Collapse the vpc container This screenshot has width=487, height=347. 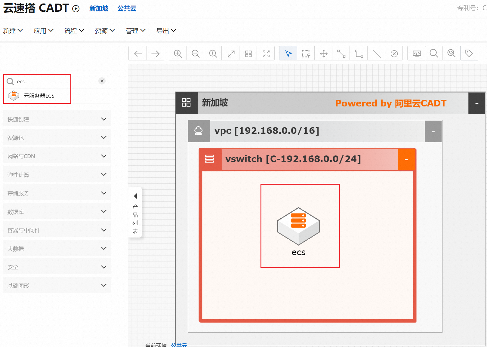[433, 131]
